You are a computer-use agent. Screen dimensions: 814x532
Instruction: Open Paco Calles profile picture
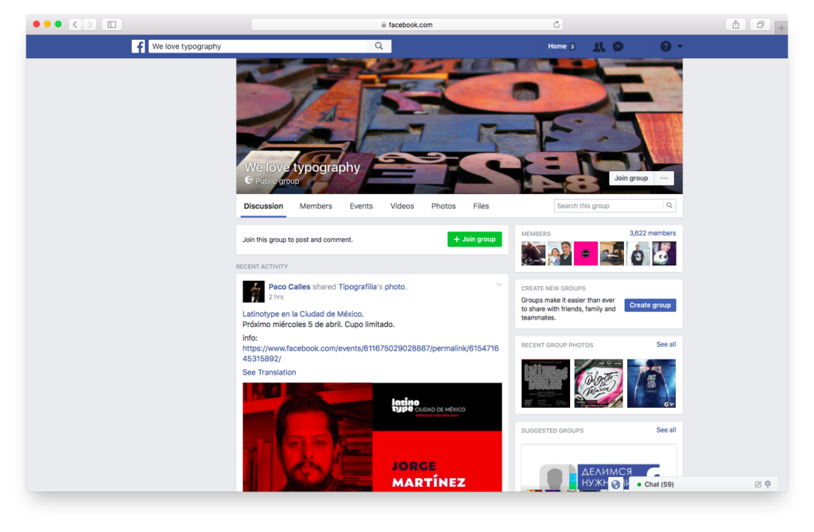[254, 292]
